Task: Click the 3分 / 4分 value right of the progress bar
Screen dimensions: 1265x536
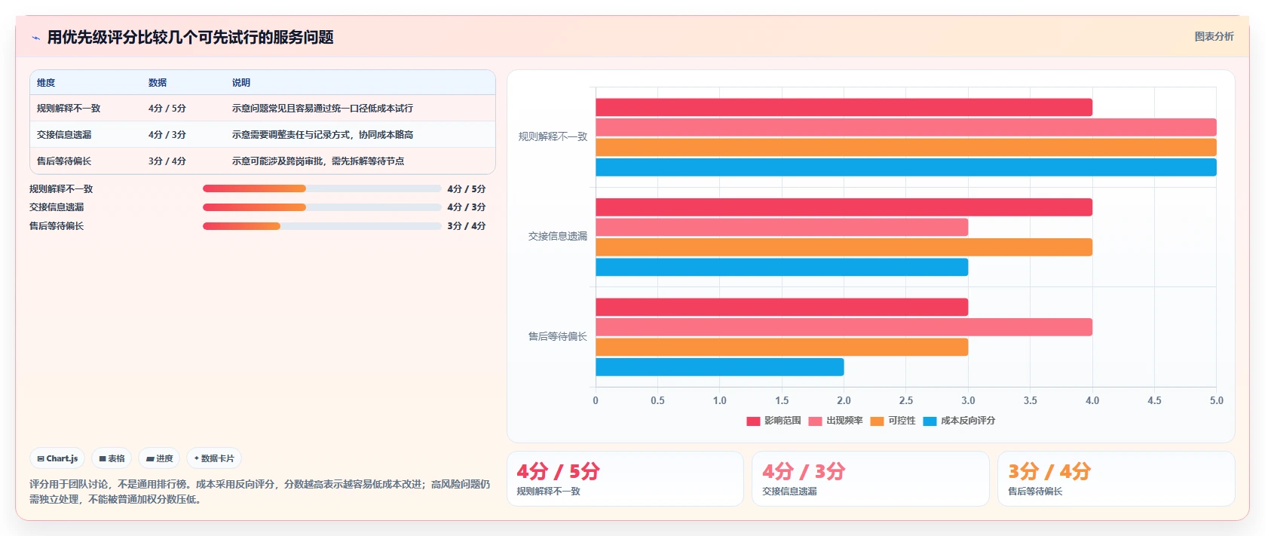Action: pos(466,226)
